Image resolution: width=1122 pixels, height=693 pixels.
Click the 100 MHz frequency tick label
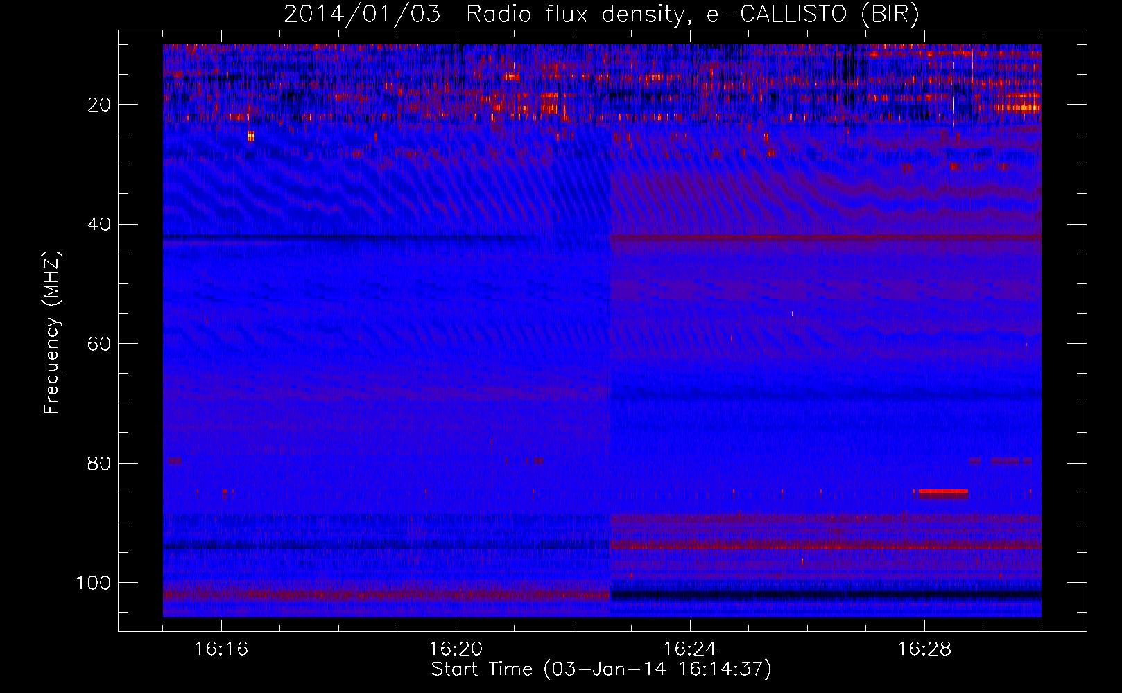click(x=94, y=583)
